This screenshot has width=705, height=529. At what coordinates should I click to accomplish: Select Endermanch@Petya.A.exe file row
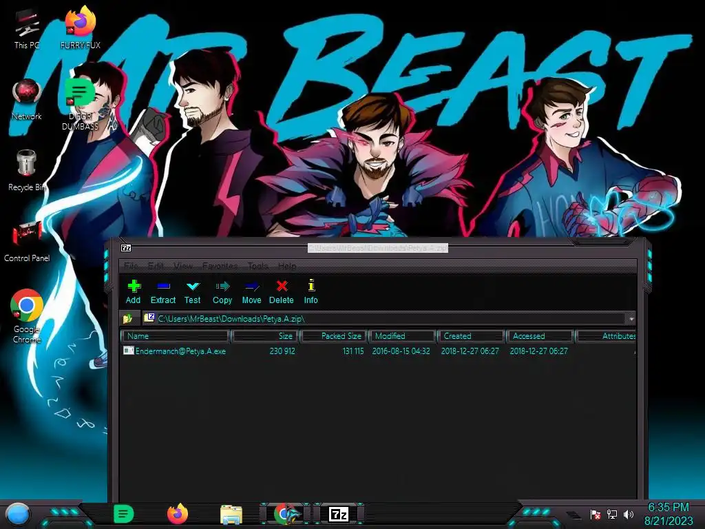378,351
